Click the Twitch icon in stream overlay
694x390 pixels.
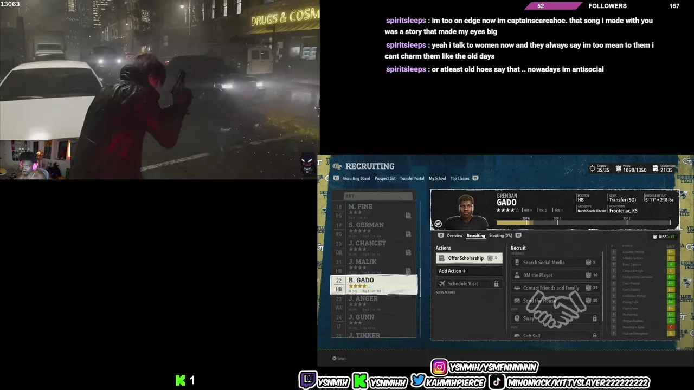point(308,380)
